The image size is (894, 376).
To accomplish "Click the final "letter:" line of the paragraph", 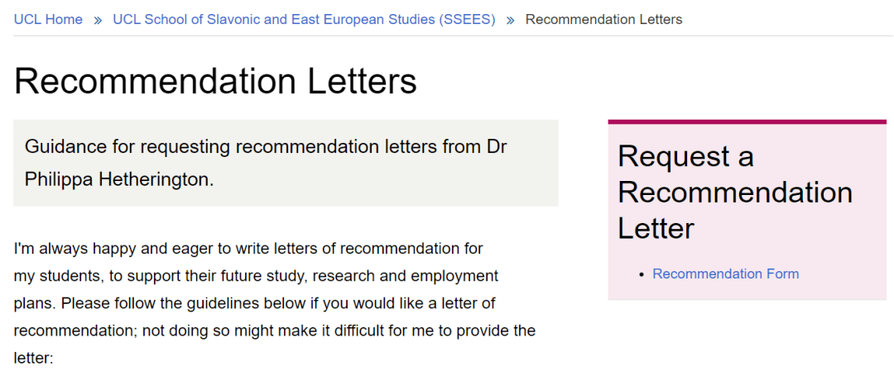I will [x=34, y=359].
